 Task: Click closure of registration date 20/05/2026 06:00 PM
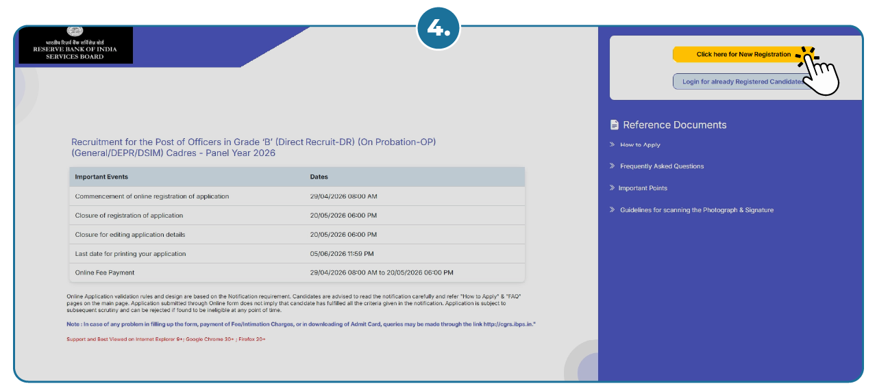pos(343,216)
